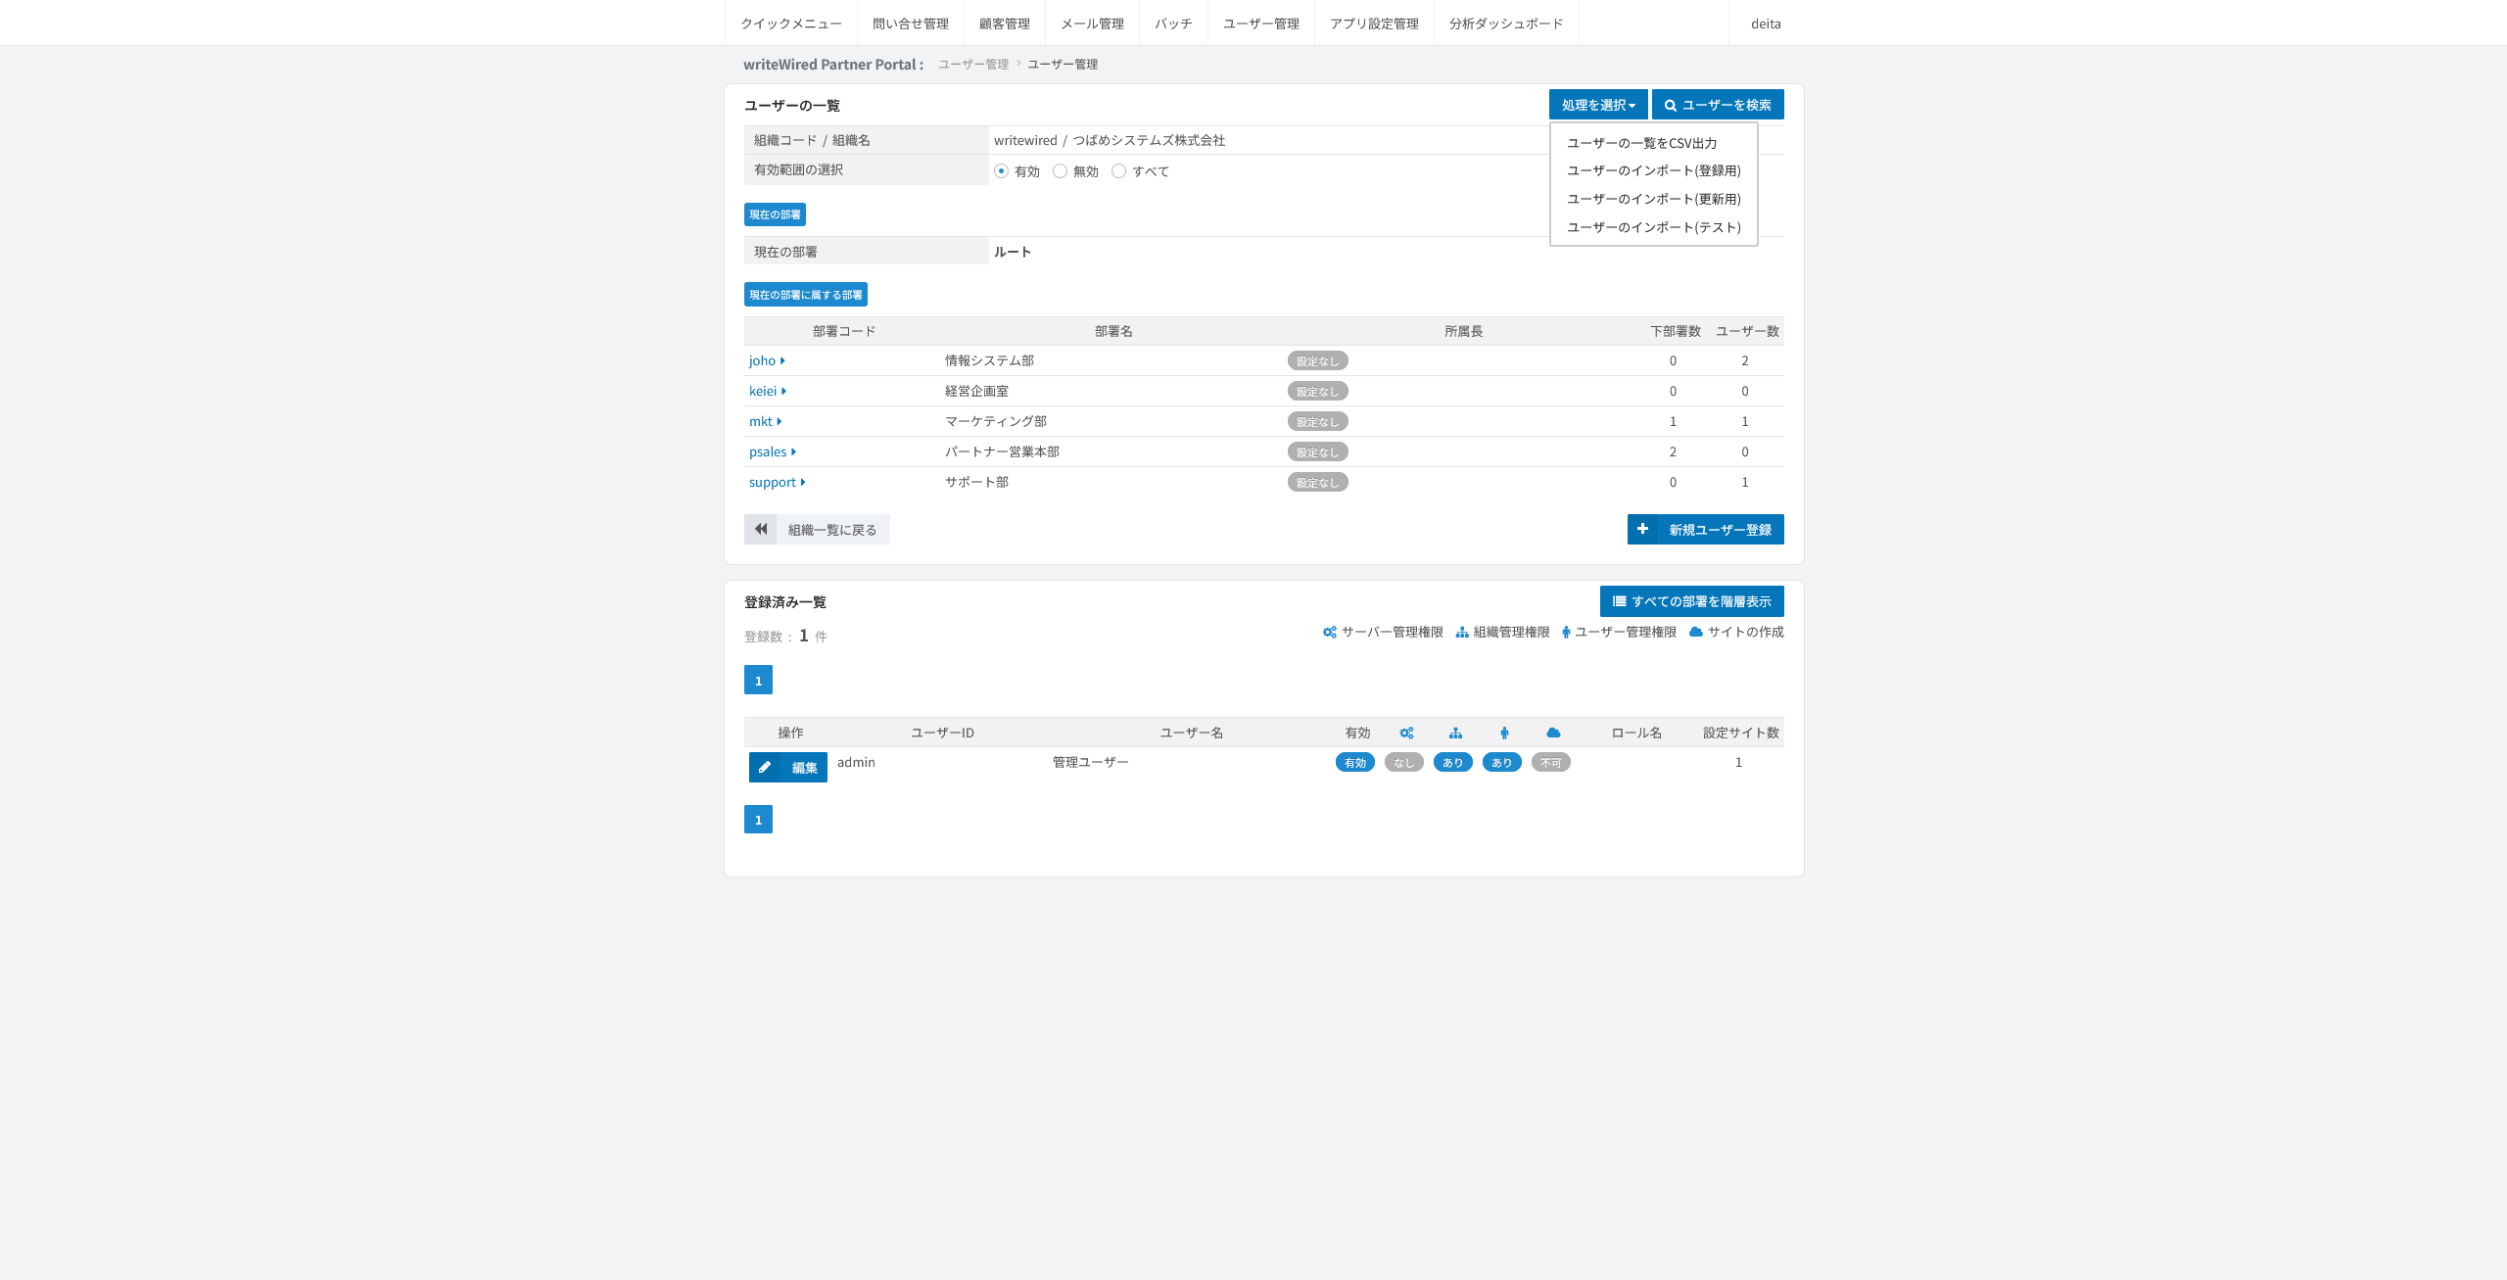Viewport: 2507px width, 1280px height.
Task: Click the person column header icon in table
Action: [1504, 733]
